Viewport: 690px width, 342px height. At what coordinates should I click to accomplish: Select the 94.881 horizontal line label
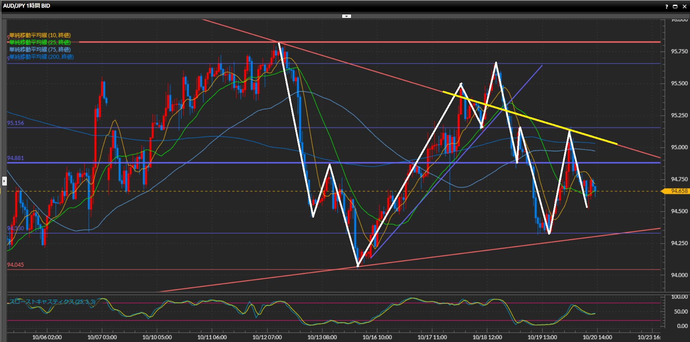click(x=15, y=158)
